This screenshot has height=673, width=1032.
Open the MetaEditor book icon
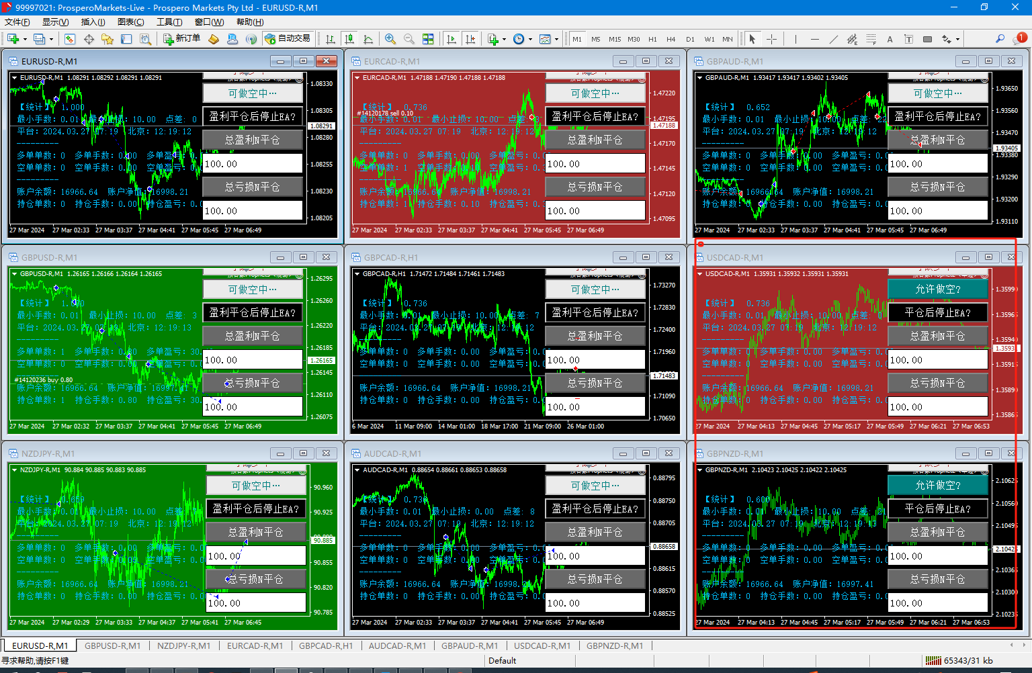click(214, 39)
